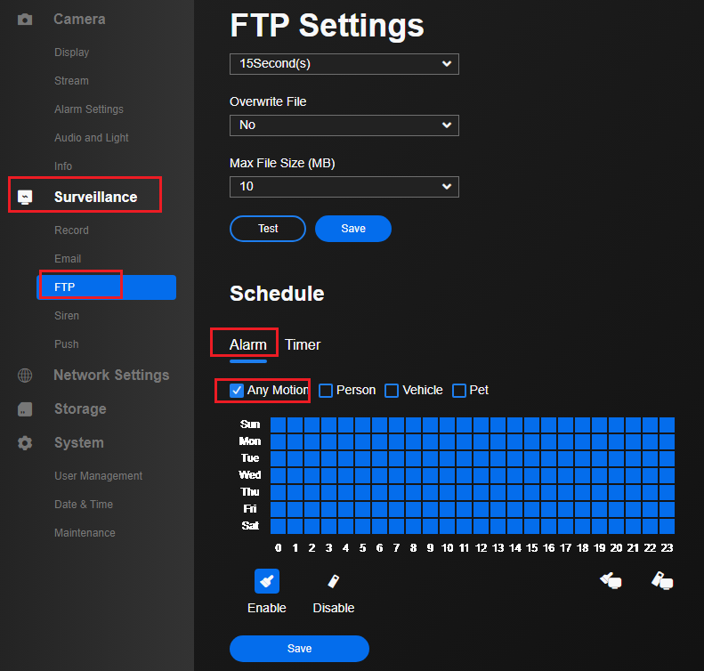The width and height of the screenshot is (704, 671).
Task: Check the Pet detection checkbox
Action: pos(459,391)
